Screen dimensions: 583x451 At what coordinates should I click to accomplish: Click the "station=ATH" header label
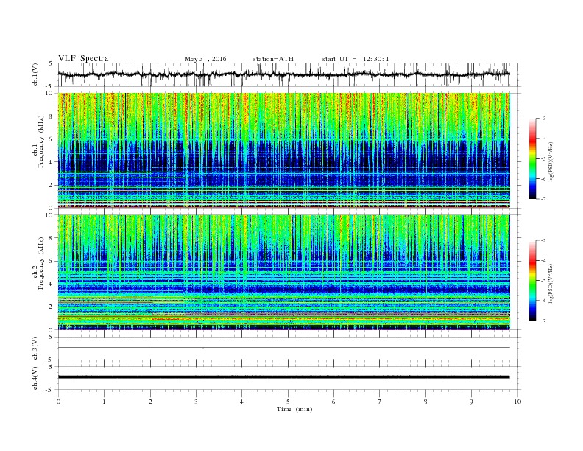tap(273, 59)
